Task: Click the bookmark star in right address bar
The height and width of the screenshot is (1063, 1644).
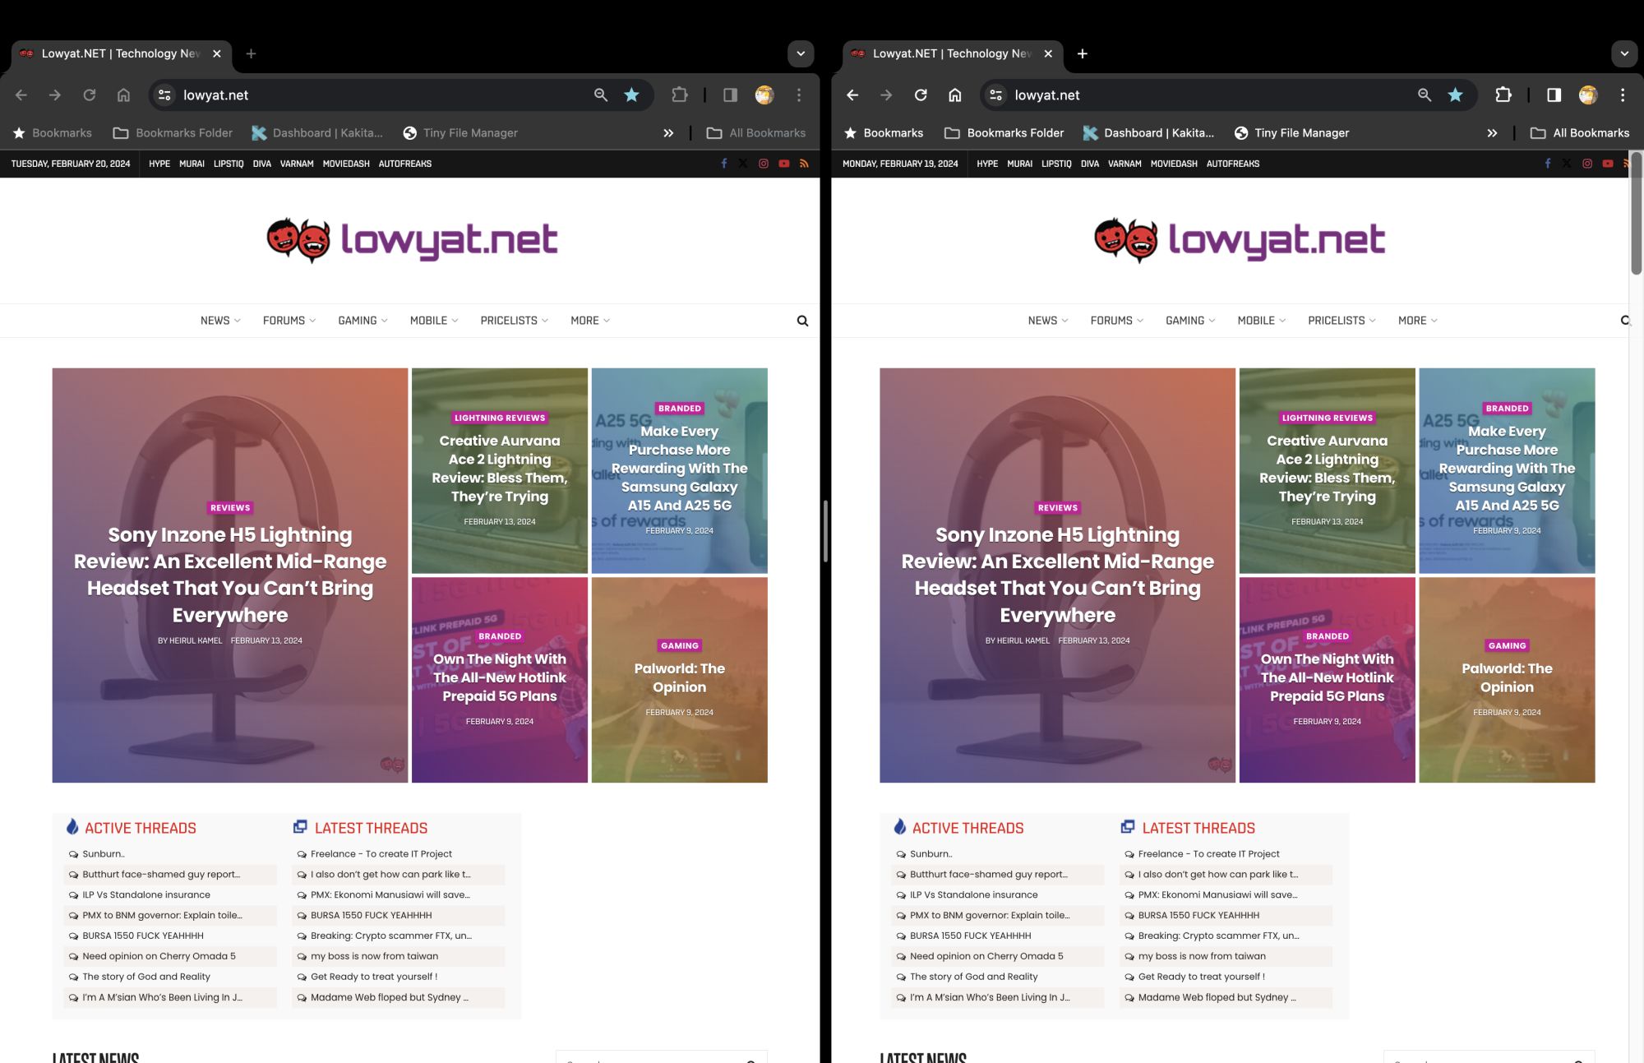Action: [1455, 95]
